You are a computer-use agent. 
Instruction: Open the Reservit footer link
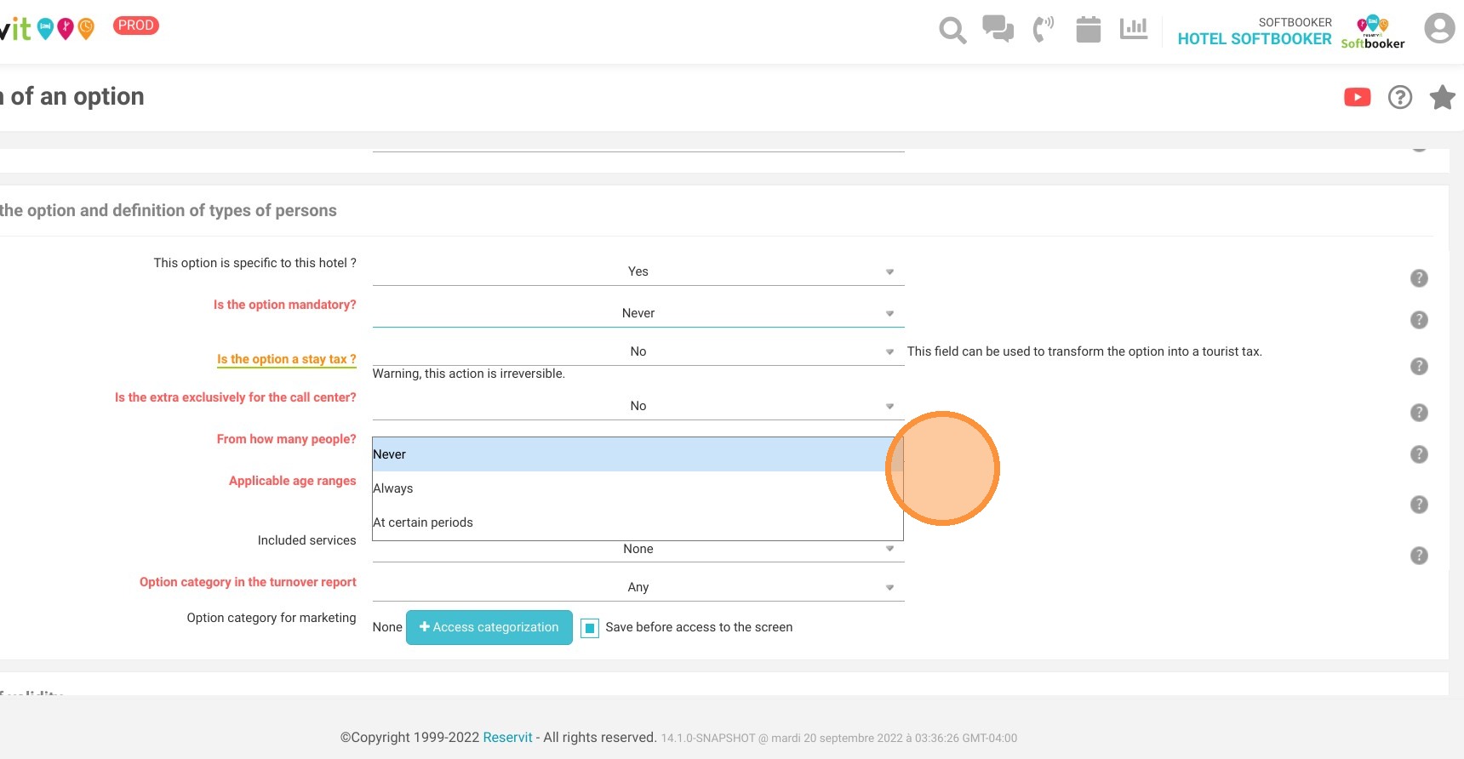point(507,738)
